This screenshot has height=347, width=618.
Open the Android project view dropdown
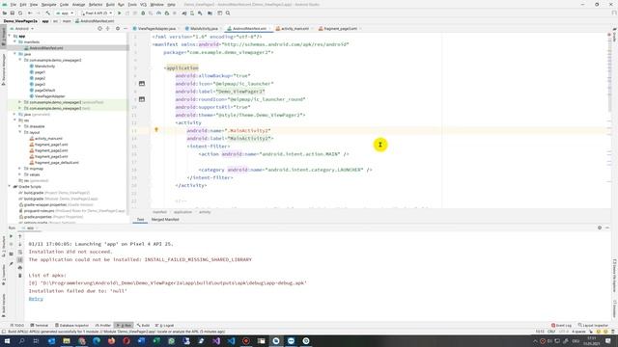pyautogui.click(x=22, y=29)
